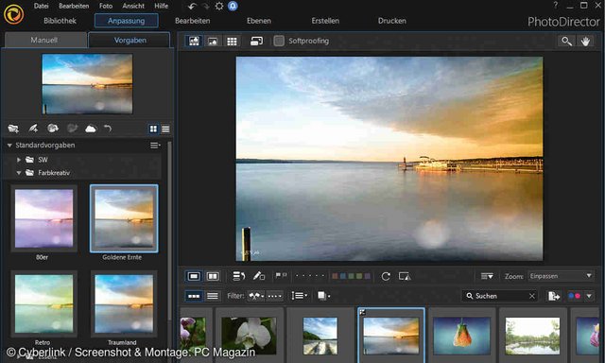The width and height of the screenshot is (605, 363).
Task: Open the Datei menu
Action: click(41, 6)
